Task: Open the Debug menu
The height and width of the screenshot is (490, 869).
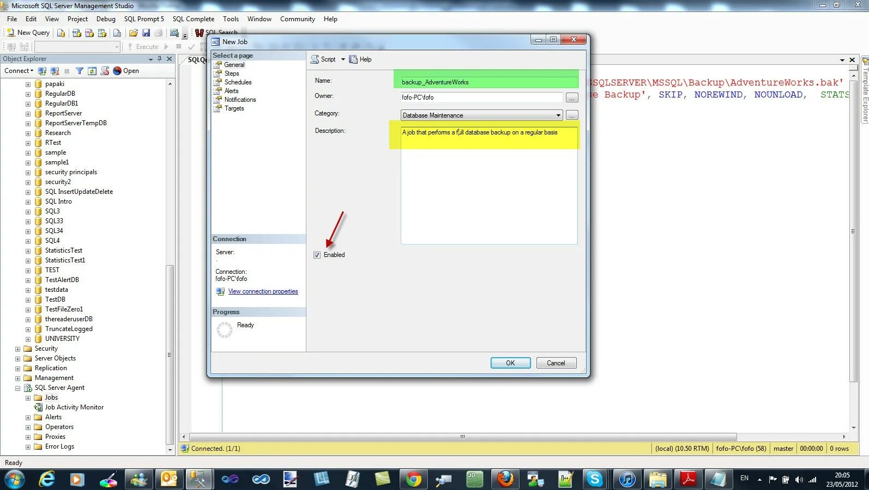Action: [106, 19]
